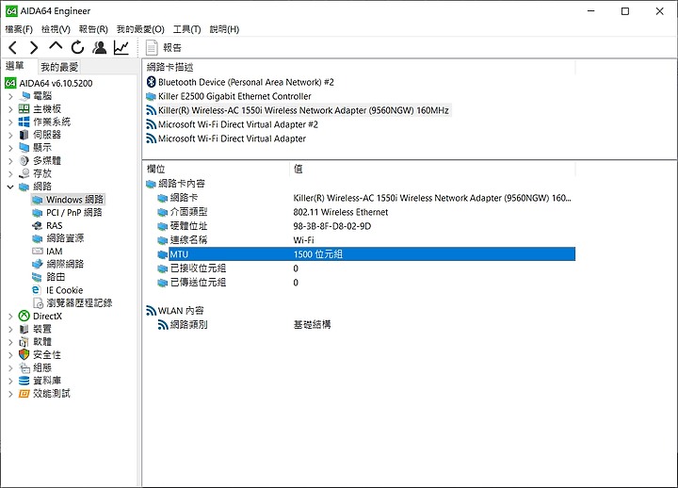Click the Forward navigation arrow
678x488 pixels.
coord(34,47)
